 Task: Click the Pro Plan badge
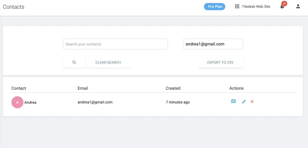pyautogui.click(x=215, y=7)
